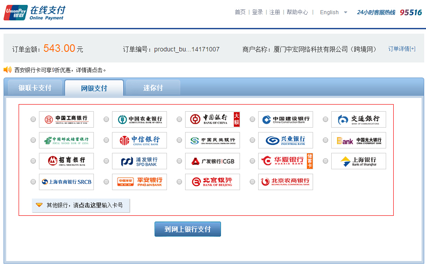Expand order details via 订单详情[+]
This screenshot has width=426, height=265.
point(402,49)
